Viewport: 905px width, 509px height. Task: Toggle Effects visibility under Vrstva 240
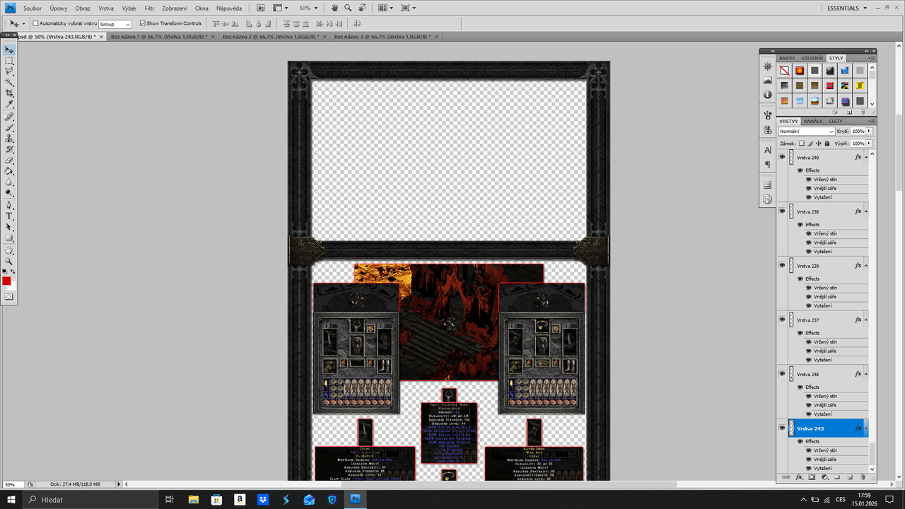point(800,170)
